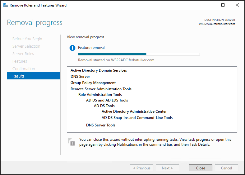Select Group Policy Management entry
245x175 pixels.
[x=93, y=83]
